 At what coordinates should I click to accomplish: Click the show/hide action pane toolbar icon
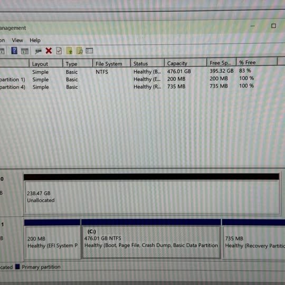pos(25,51)
